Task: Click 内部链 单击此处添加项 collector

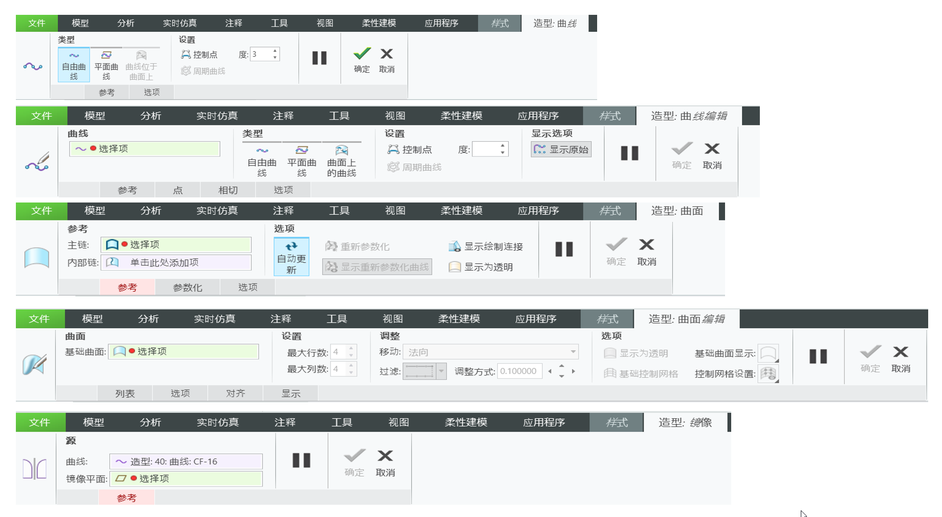Action: 176,263
